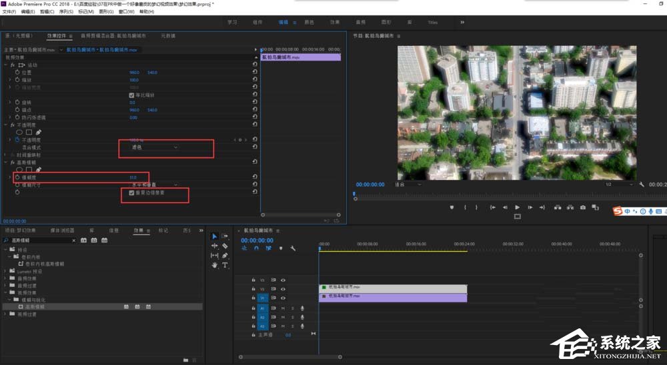Toggle eye visibility of top V3 track
The image size is (667, 365).
(283, 280)
